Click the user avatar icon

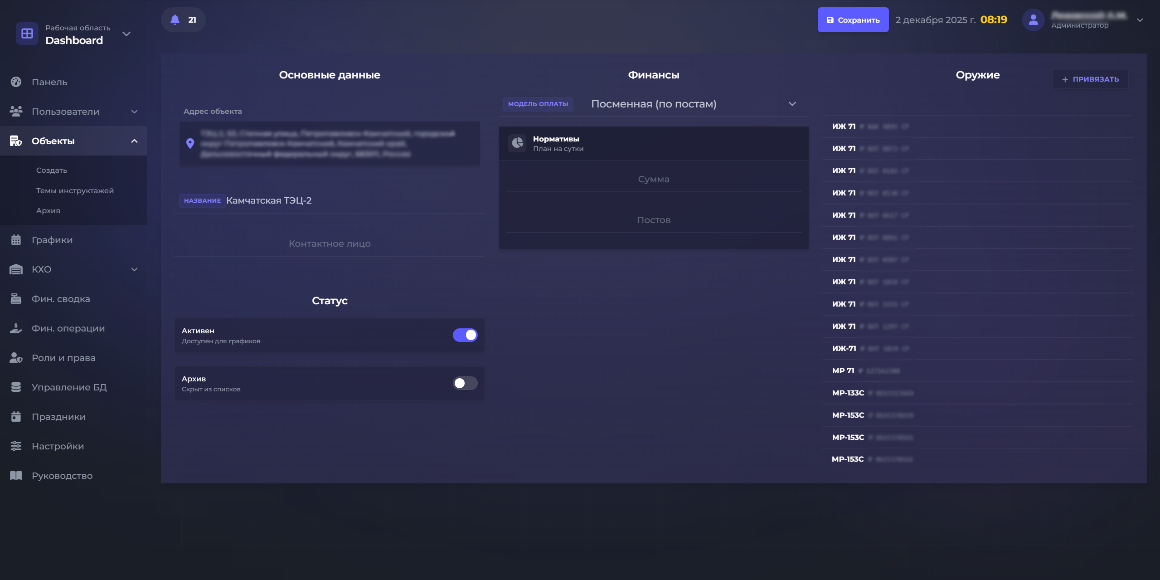coord(1033,20)
